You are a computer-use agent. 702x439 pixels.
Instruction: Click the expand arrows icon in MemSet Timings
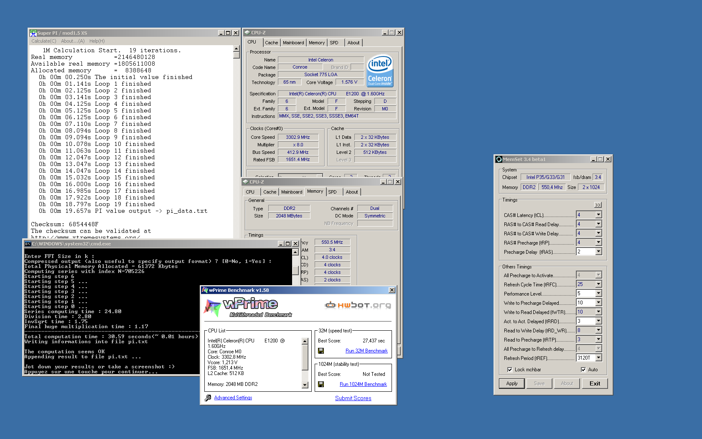coord(598,205)
